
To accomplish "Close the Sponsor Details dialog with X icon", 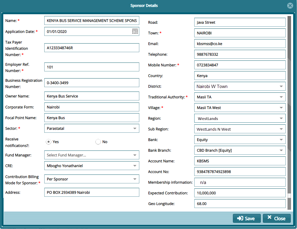I will click(290, 6).
